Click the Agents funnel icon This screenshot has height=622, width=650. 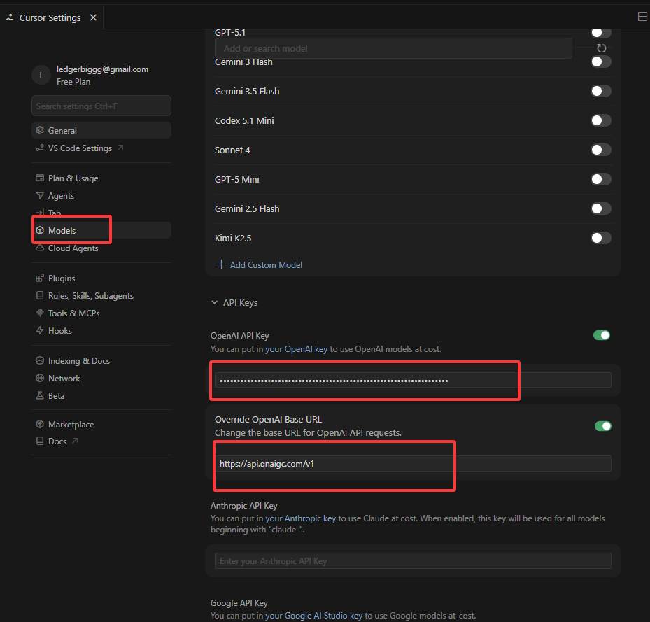tap(40, 195)
